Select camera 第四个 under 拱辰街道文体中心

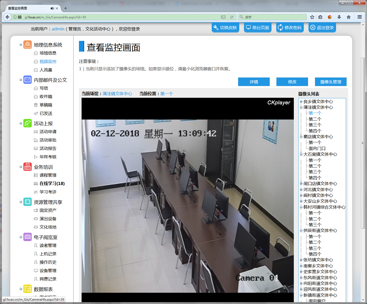click(x=315, y=254)
